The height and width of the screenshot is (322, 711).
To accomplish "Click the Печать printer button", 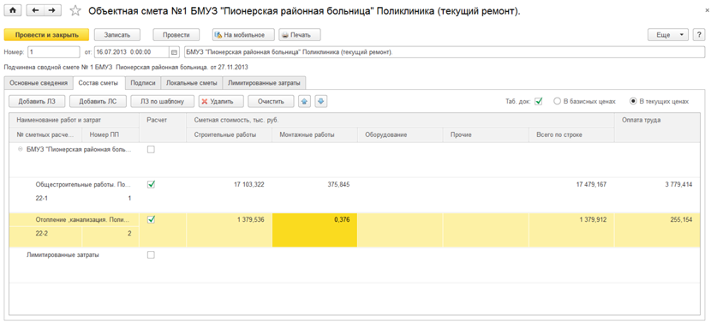I will tap(300, 35).
